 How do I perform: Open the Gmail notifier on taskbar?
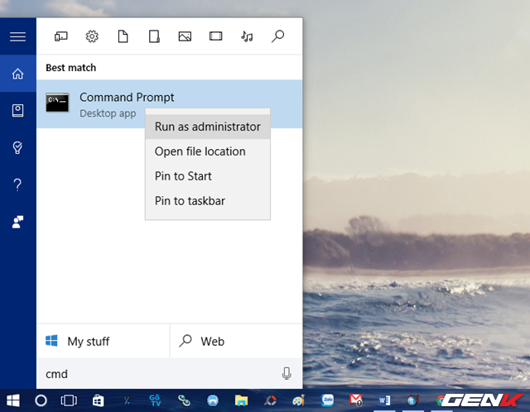coord(356,400)
